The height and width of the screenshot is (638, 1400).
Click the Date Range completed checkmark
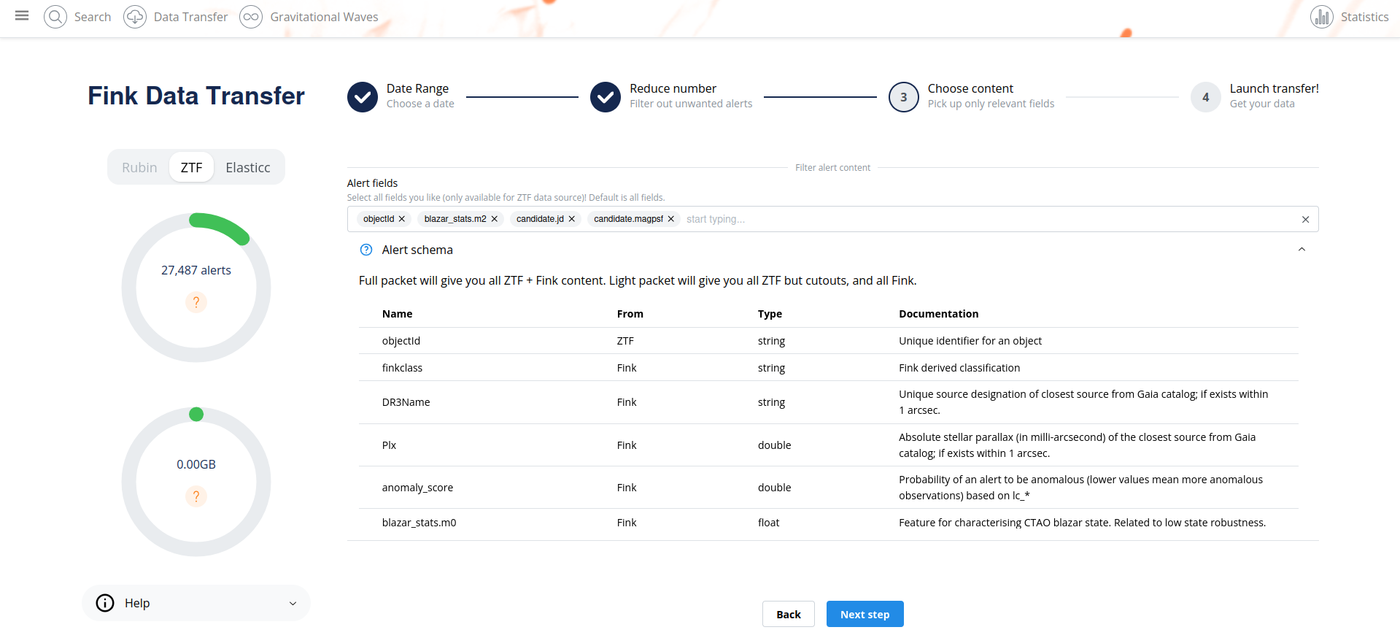point(363,97)
